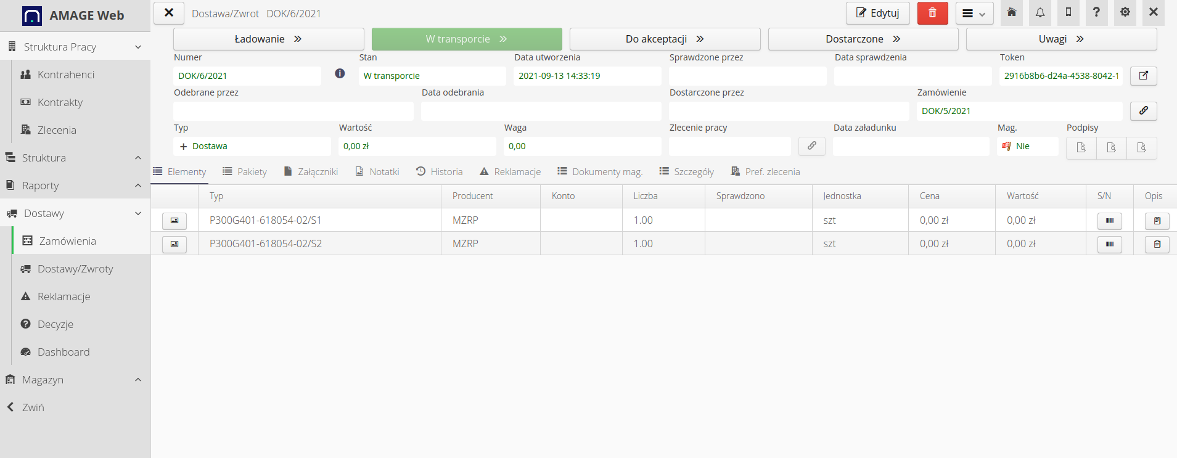
Task: Open the home icon in top toolbar
Action: (x=1012, y=13)
